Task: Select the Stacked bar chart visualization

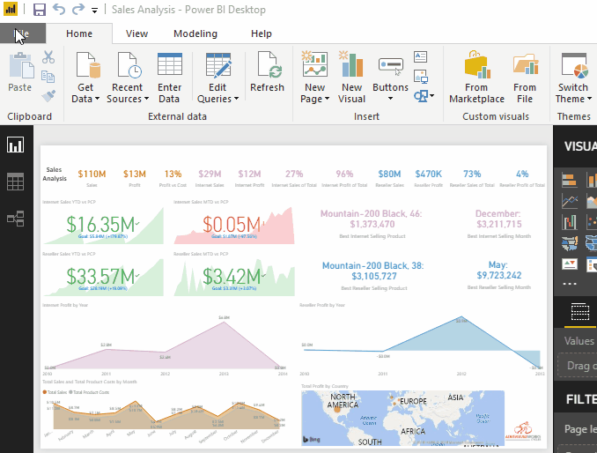Action: (x=570, y=180)
